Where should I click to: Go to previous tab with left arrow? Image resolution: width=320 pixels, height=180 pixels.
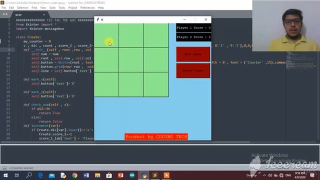[x=3, y=14]
